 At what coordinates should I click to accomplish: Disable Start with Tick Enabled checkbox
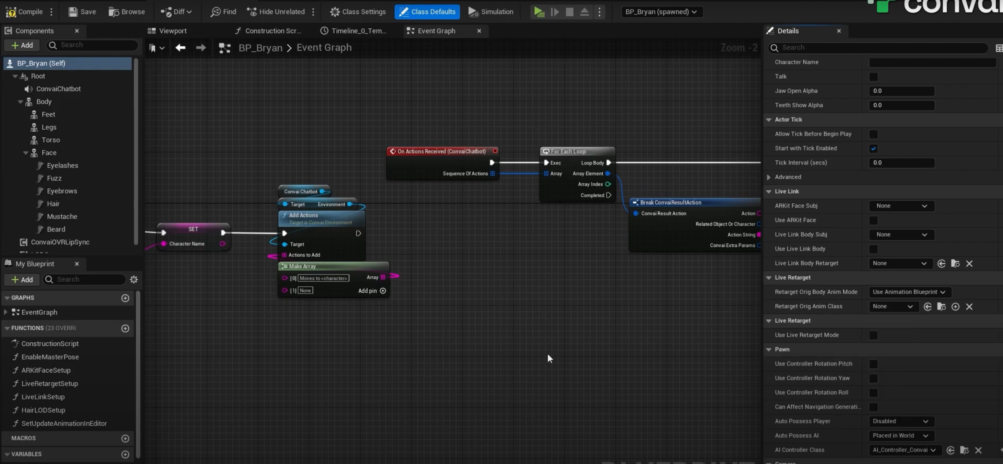pyautogui.click(x=873, y=148)
